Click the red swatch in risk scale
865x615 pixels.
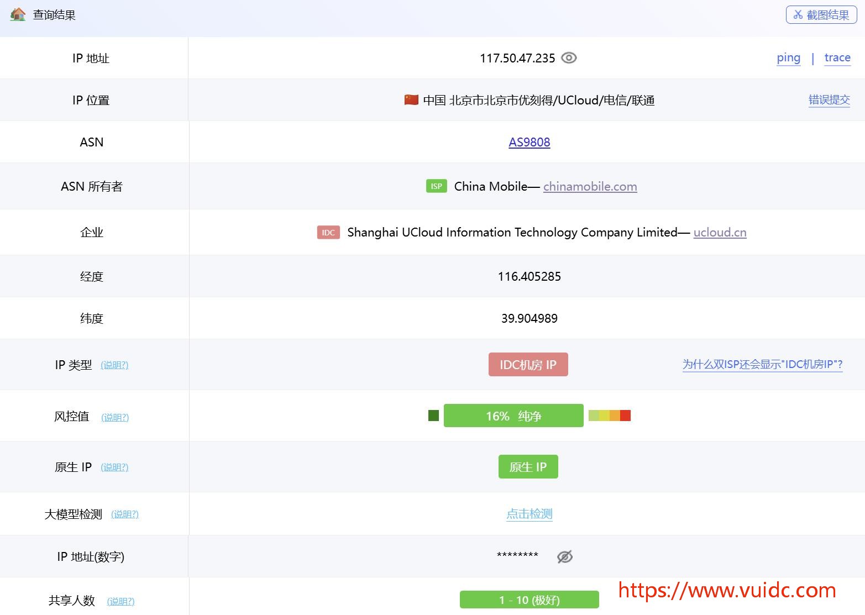pos(625,415)
